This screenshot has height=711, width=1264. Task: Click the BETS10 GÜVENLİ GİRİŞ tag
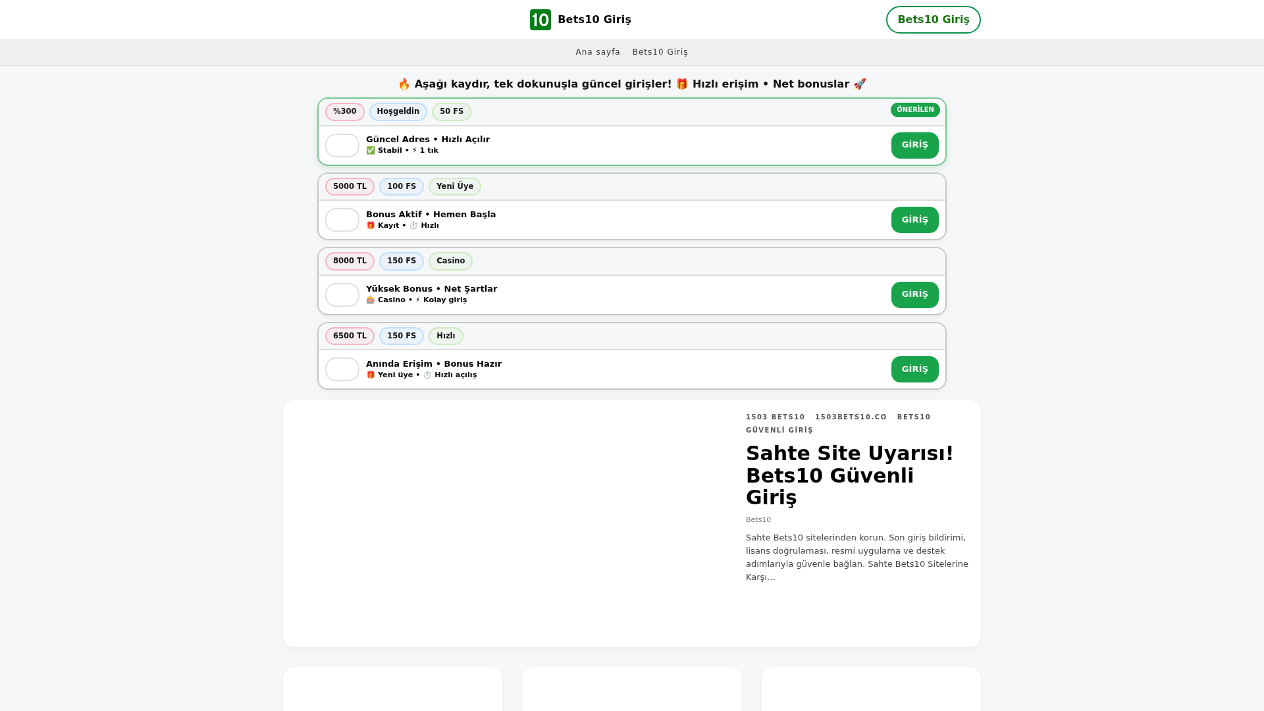[838, 424]
